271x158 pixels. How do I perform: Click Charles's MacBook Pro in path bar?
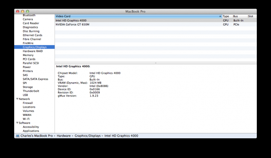pos(37,136)
